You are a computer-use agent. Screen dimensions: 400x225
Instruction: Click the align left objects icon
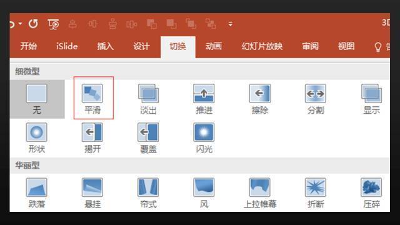pyautogui.click(x=73, y=24)
